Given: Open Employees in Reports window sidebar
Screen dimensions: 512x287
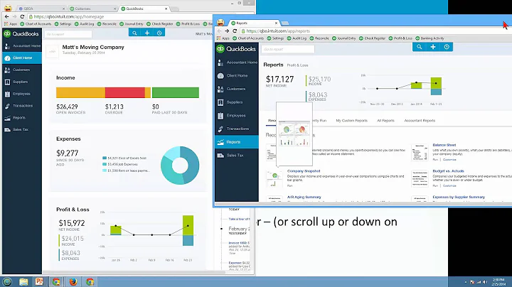Looking at the screenshot, I should click(x=237, y=116).
